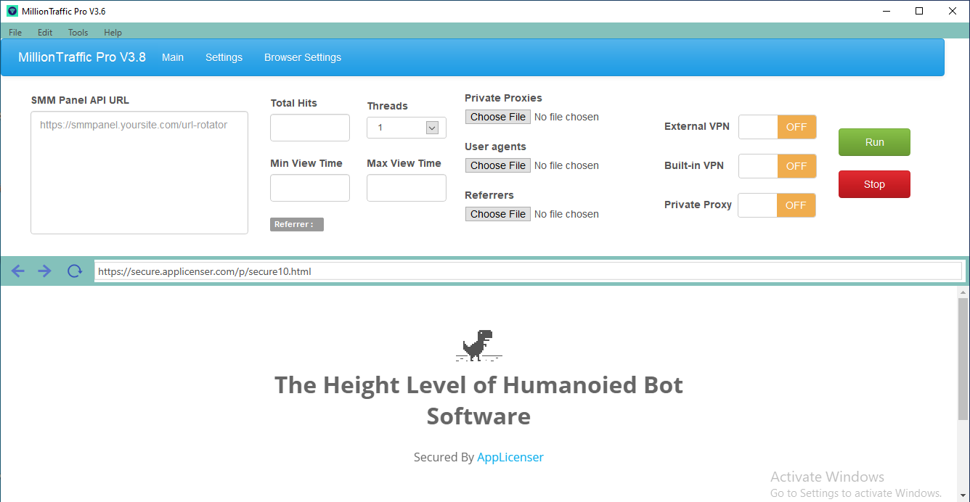
Task: Enable the Private Proxy toggle
Action: [777, 205]
